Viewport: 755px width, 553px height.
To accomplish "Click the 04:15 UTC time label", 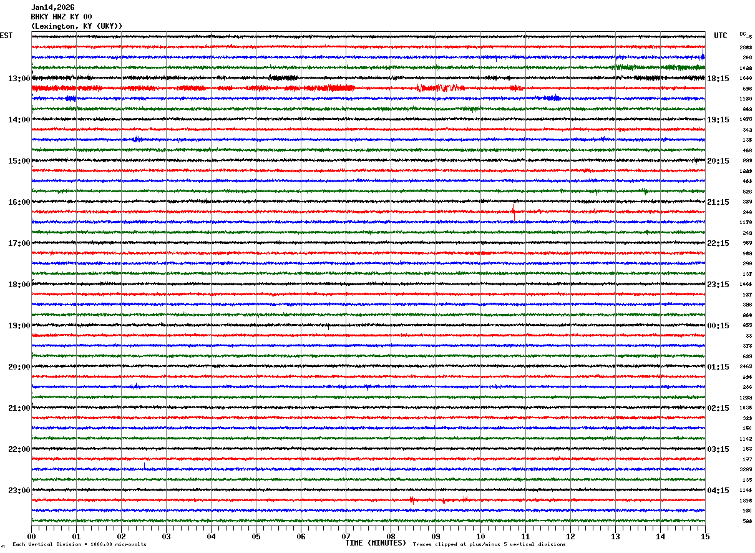I will coord(718,491).
